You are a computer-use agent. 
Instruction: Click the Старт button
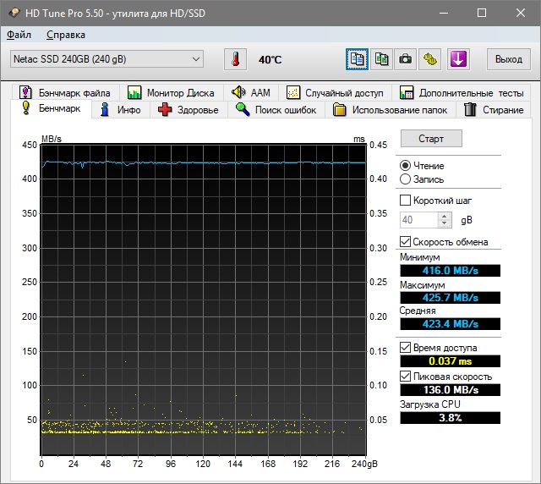pos(431,139)
